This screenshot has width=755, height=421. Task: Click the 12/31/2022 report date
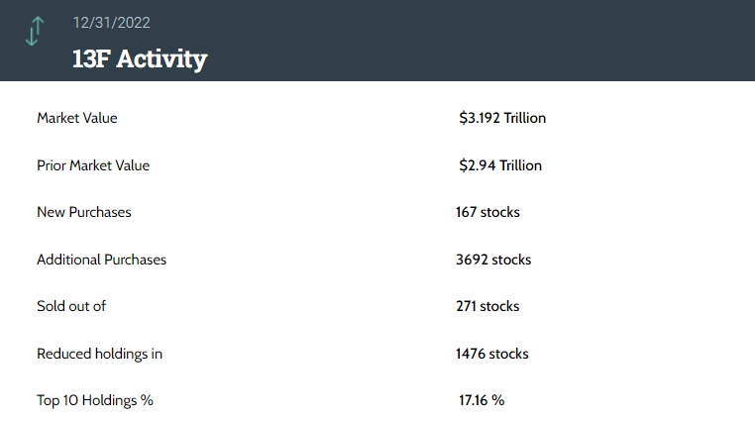[112, 22]
